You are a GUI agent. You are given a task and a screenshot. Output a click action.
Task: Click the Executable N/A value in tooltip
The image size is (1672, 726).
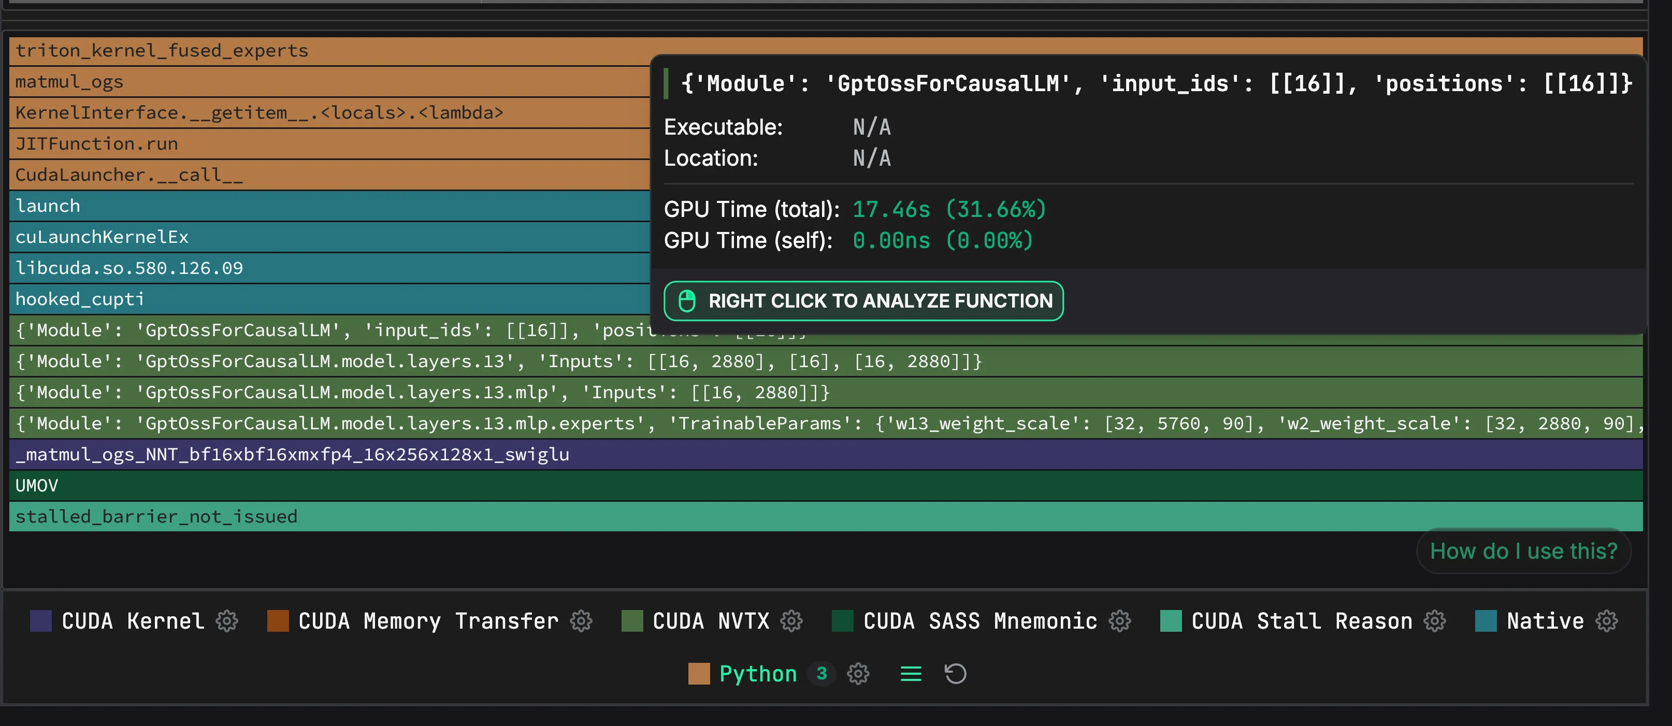(x=872, y=127)
